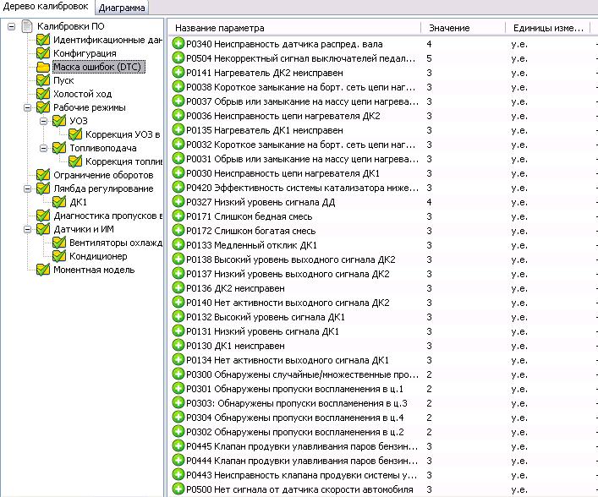Screen dimensions: 598x497
Task: Toggle the Пуск checkbox icon
Action: (x=43, y=80)
